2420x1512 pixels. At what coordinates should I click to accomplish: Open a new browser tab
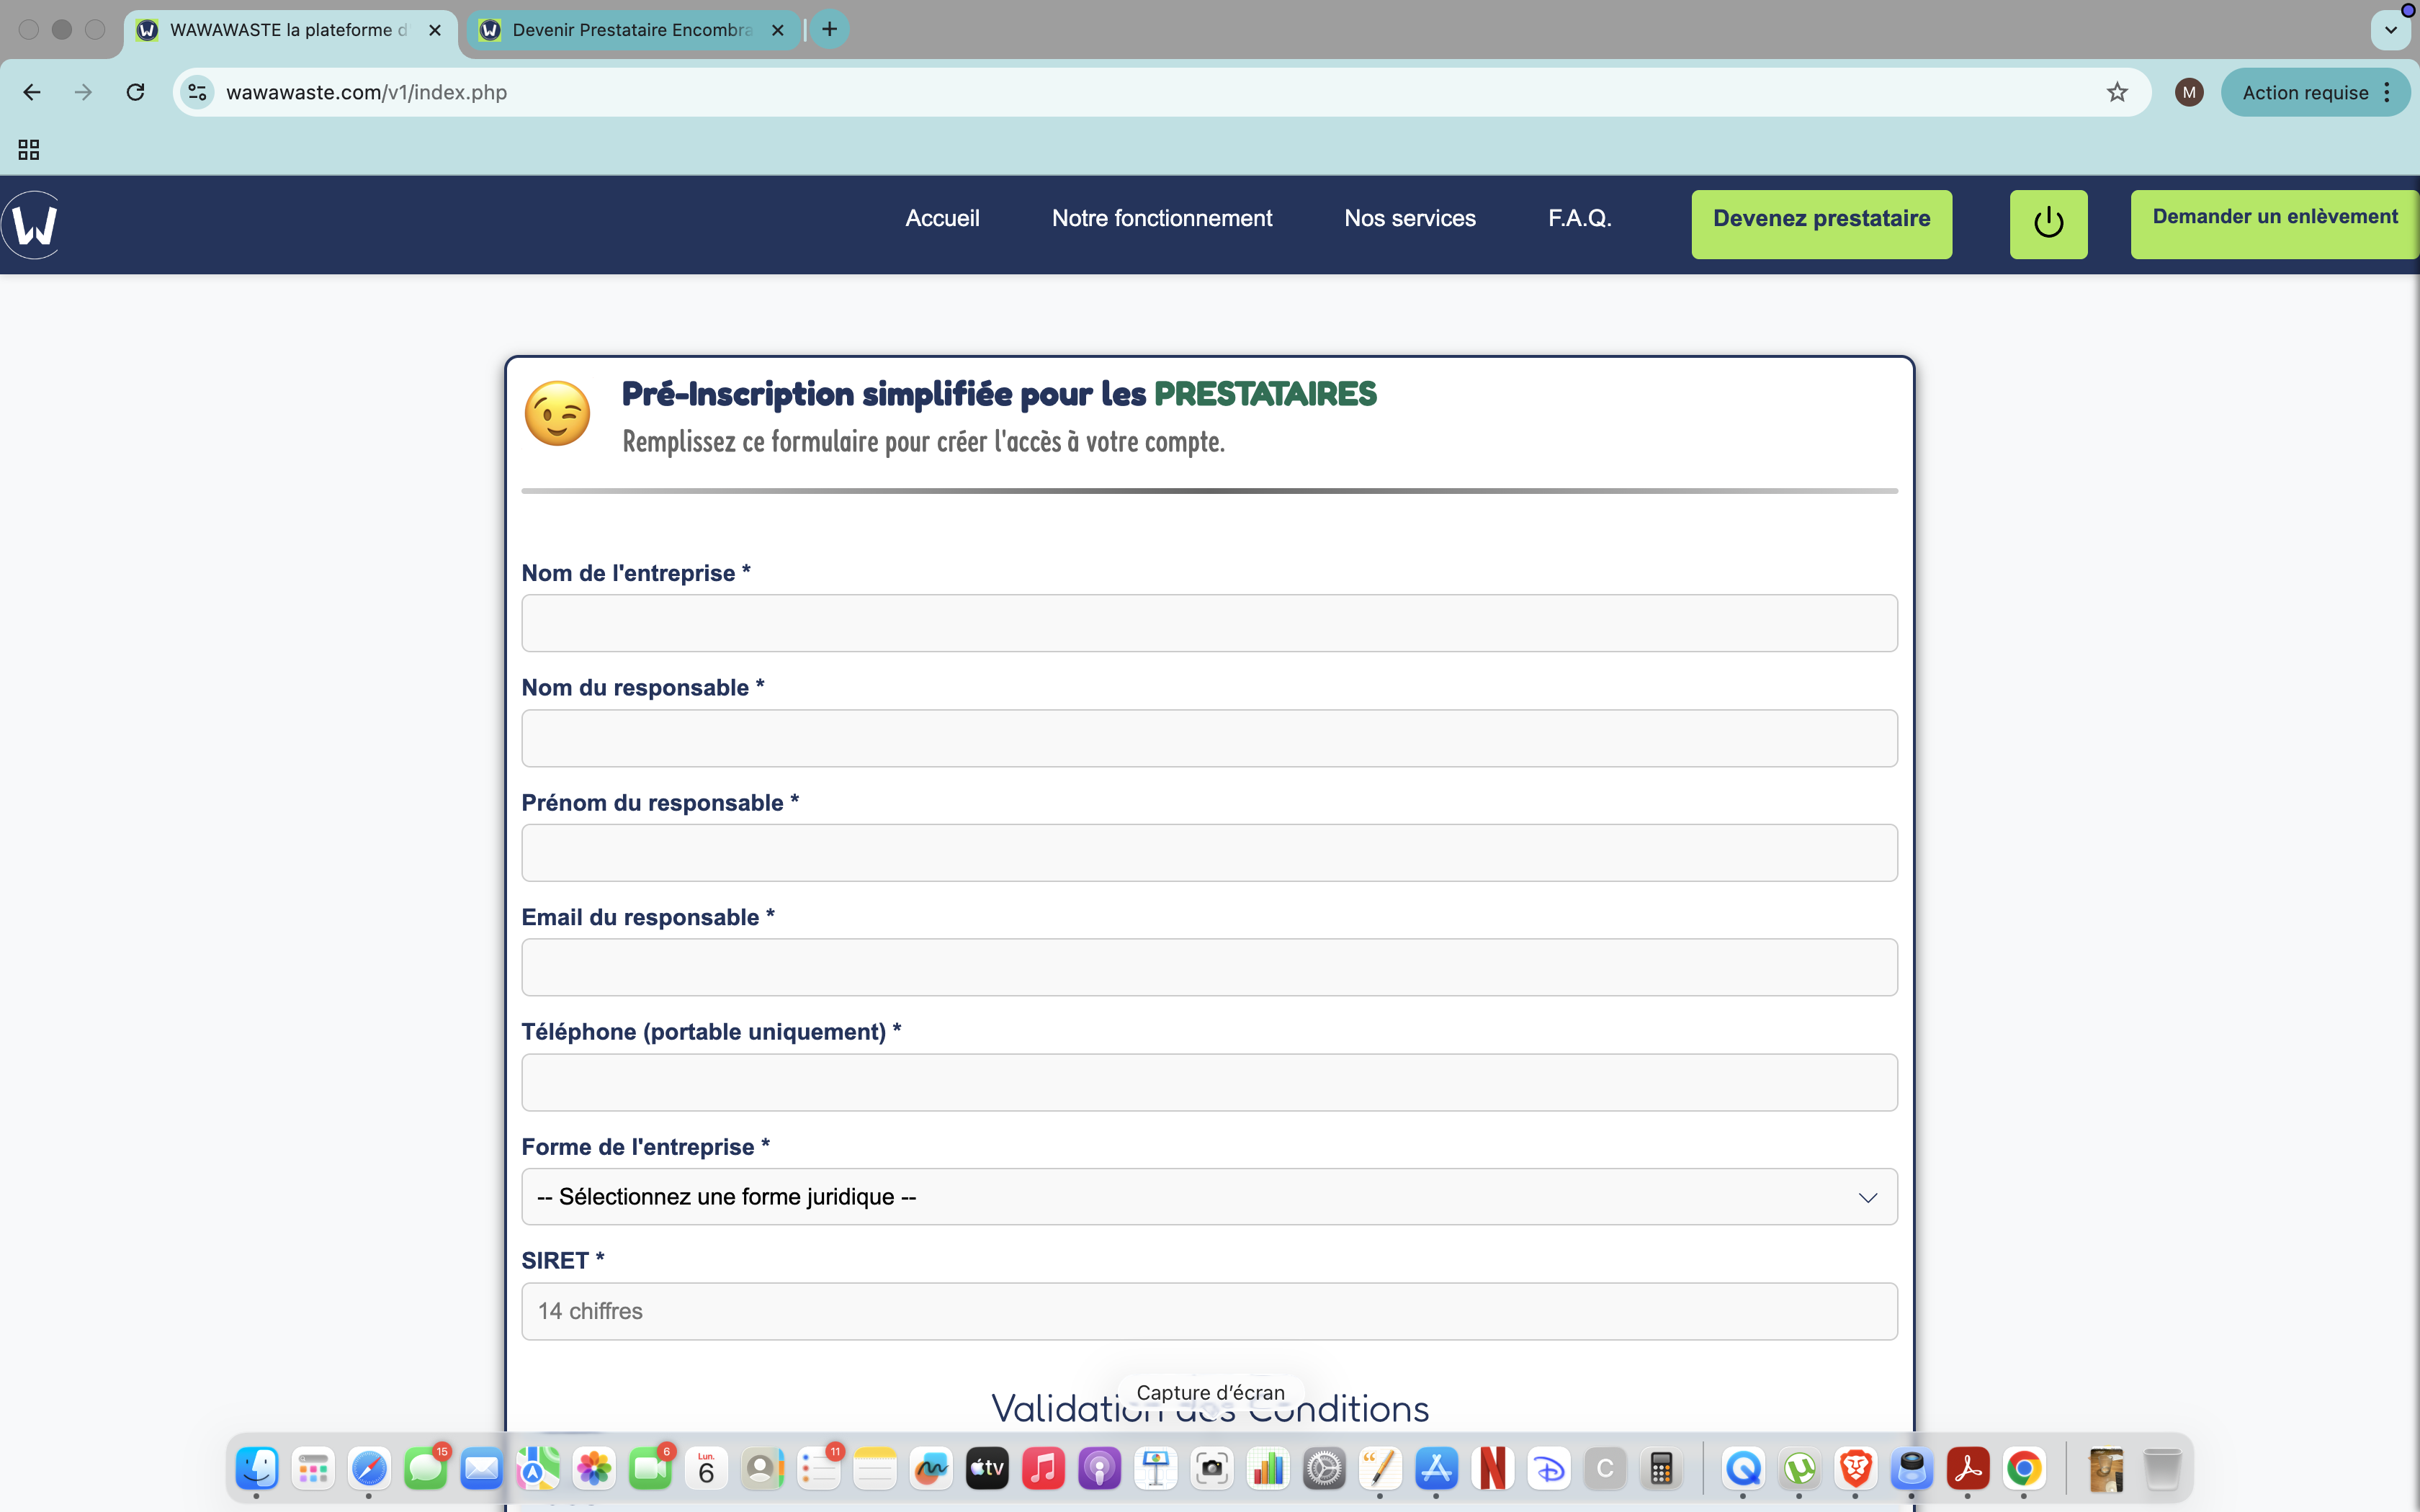[829, 29]
